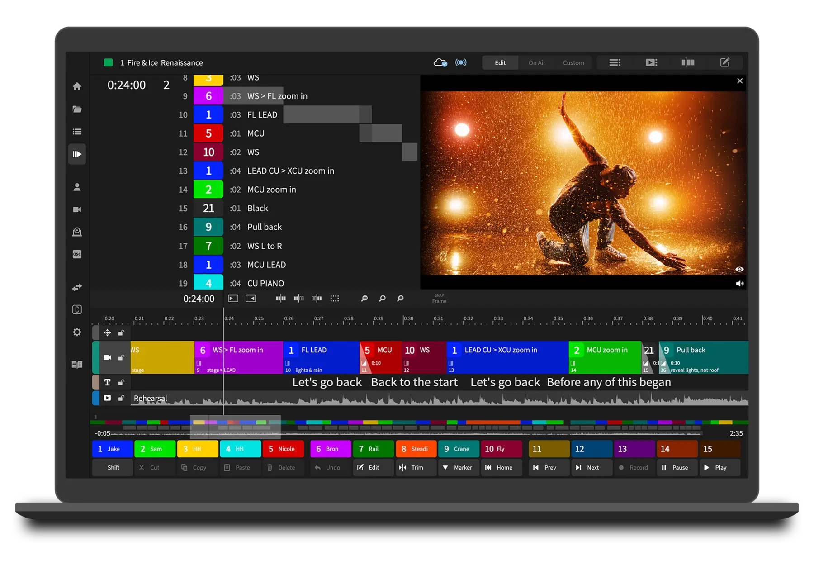Open the PTZ camera panel in sidebar

click(x=77, y=232)
